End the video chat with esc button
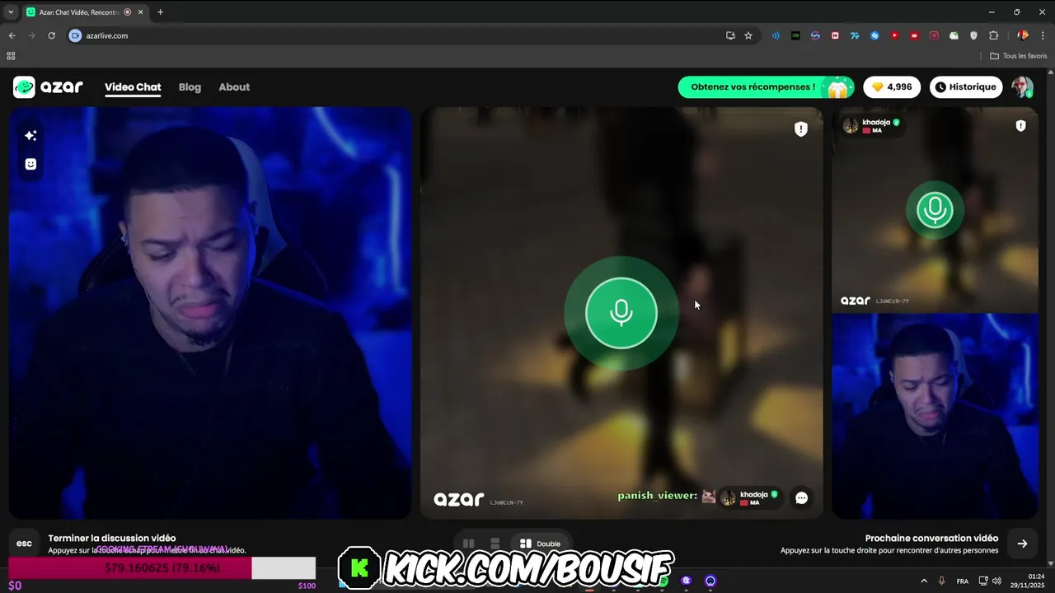Viewport: 1055px width, 593px height. coord(24,544)
